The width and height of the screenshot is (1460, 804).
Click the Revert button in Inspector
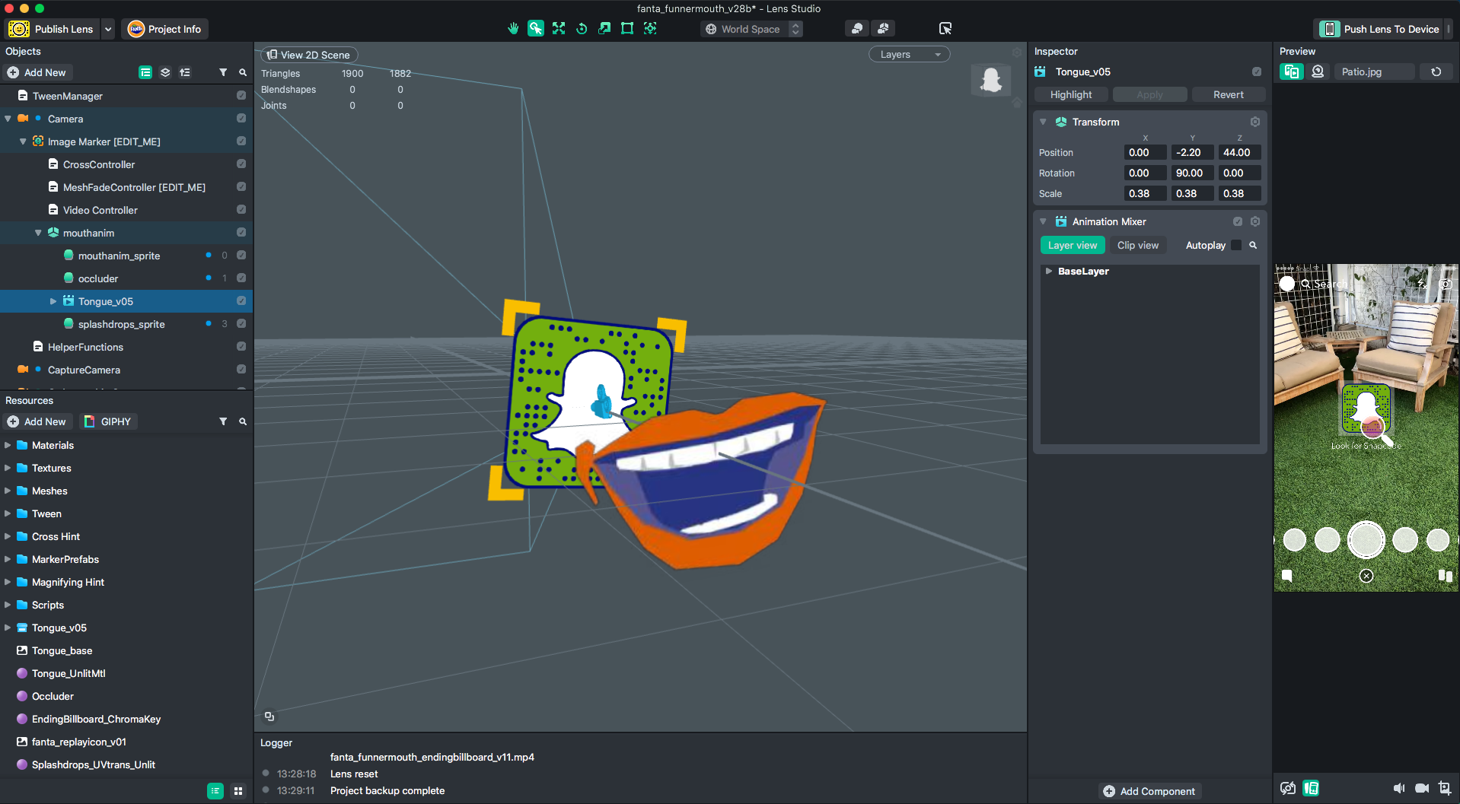pos(1229,94)
